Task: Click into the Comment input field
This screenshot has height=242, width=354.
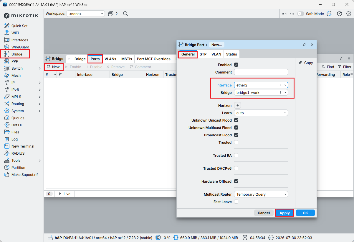Action: (x=261, y=72)
